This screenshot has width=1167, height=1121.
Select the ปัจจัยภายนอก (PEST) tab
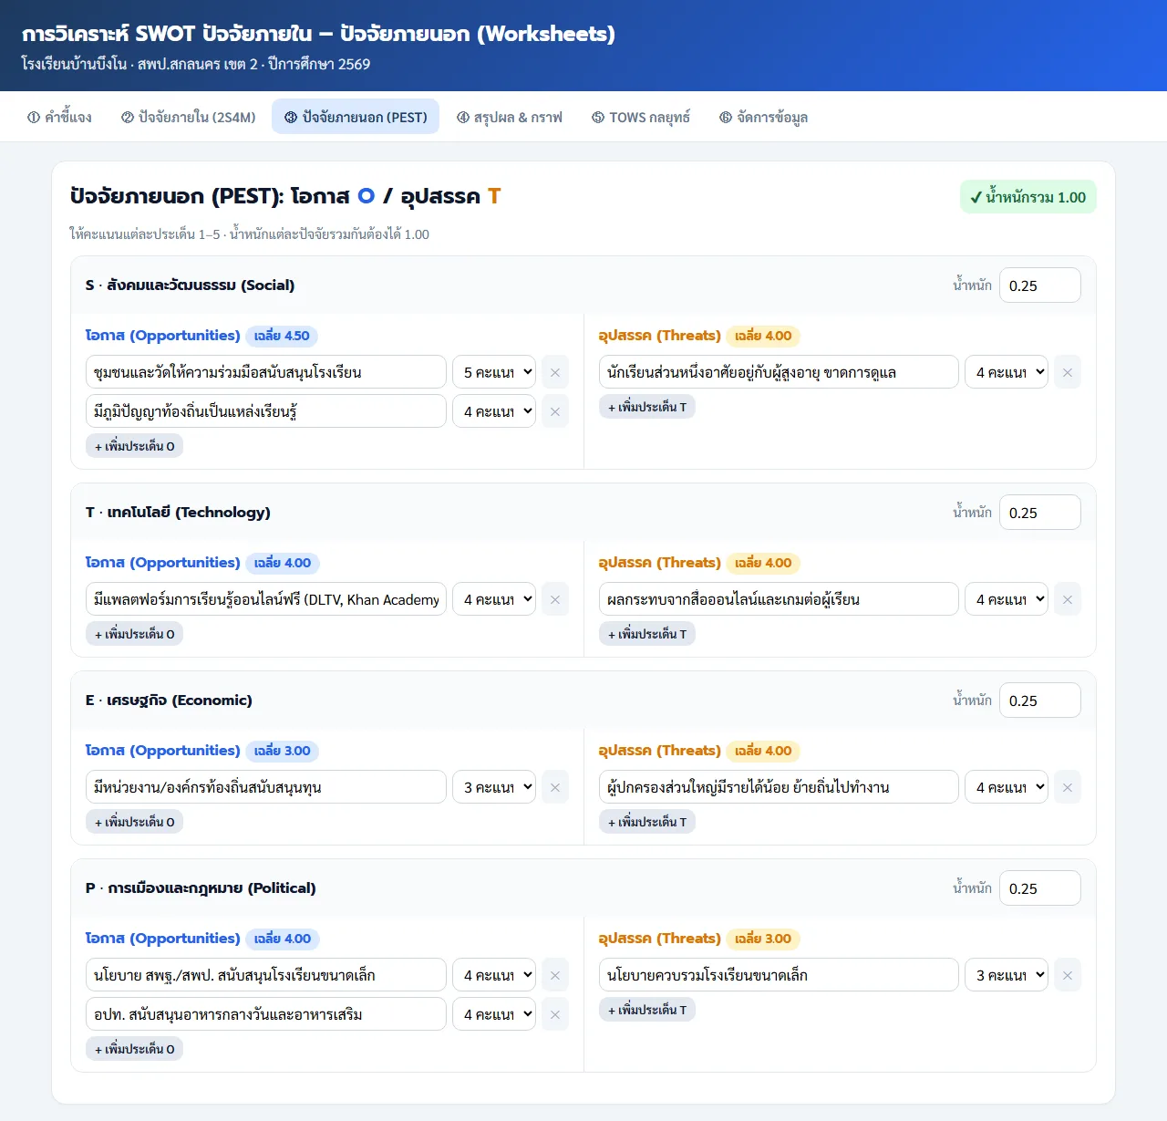tap(356, 117)
